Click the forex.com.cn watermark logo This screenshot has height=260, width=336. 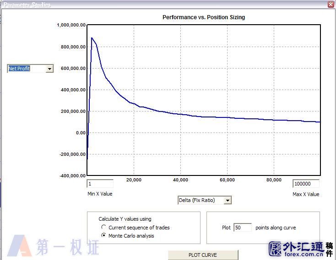pos(301,249)
